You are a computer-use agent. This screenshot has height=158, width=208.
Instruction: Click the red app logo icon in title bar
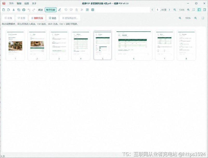click(x=4, y=3)
